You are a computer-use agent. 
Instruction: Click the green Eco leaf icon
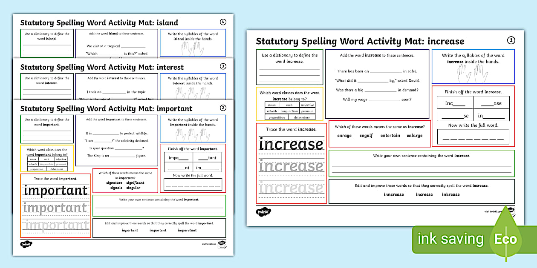(x=505, y=238)
